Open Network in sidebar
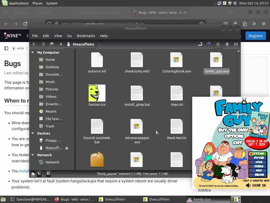Viewport: 270px width, 203px height. click(52, 162)
